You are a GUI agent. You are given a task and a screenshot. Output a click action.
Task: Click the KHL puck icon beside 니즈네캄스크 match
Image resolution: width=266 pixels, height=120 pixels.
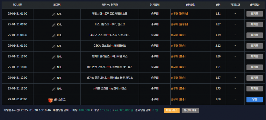(54, 25)
